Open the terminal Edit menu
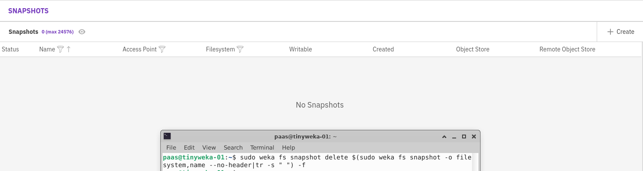Screen dimensions: 643x171 (189, 147)
